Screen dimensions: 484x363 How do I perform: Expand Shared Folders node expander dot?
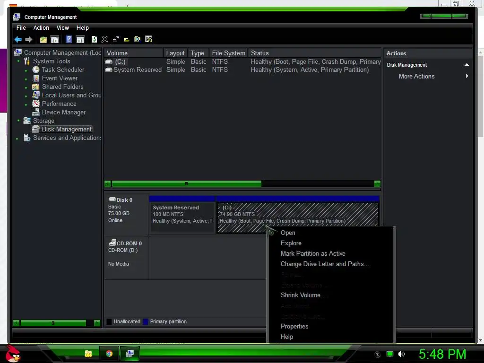pos(26,87)
